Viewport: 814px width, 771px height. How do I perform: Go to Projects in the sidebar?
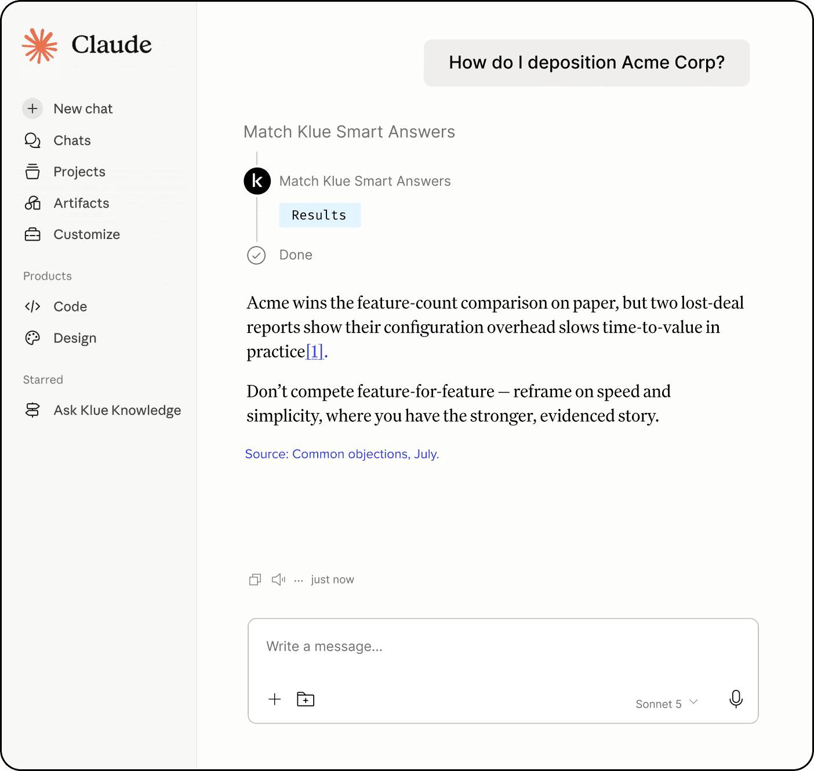coord(79,172)
